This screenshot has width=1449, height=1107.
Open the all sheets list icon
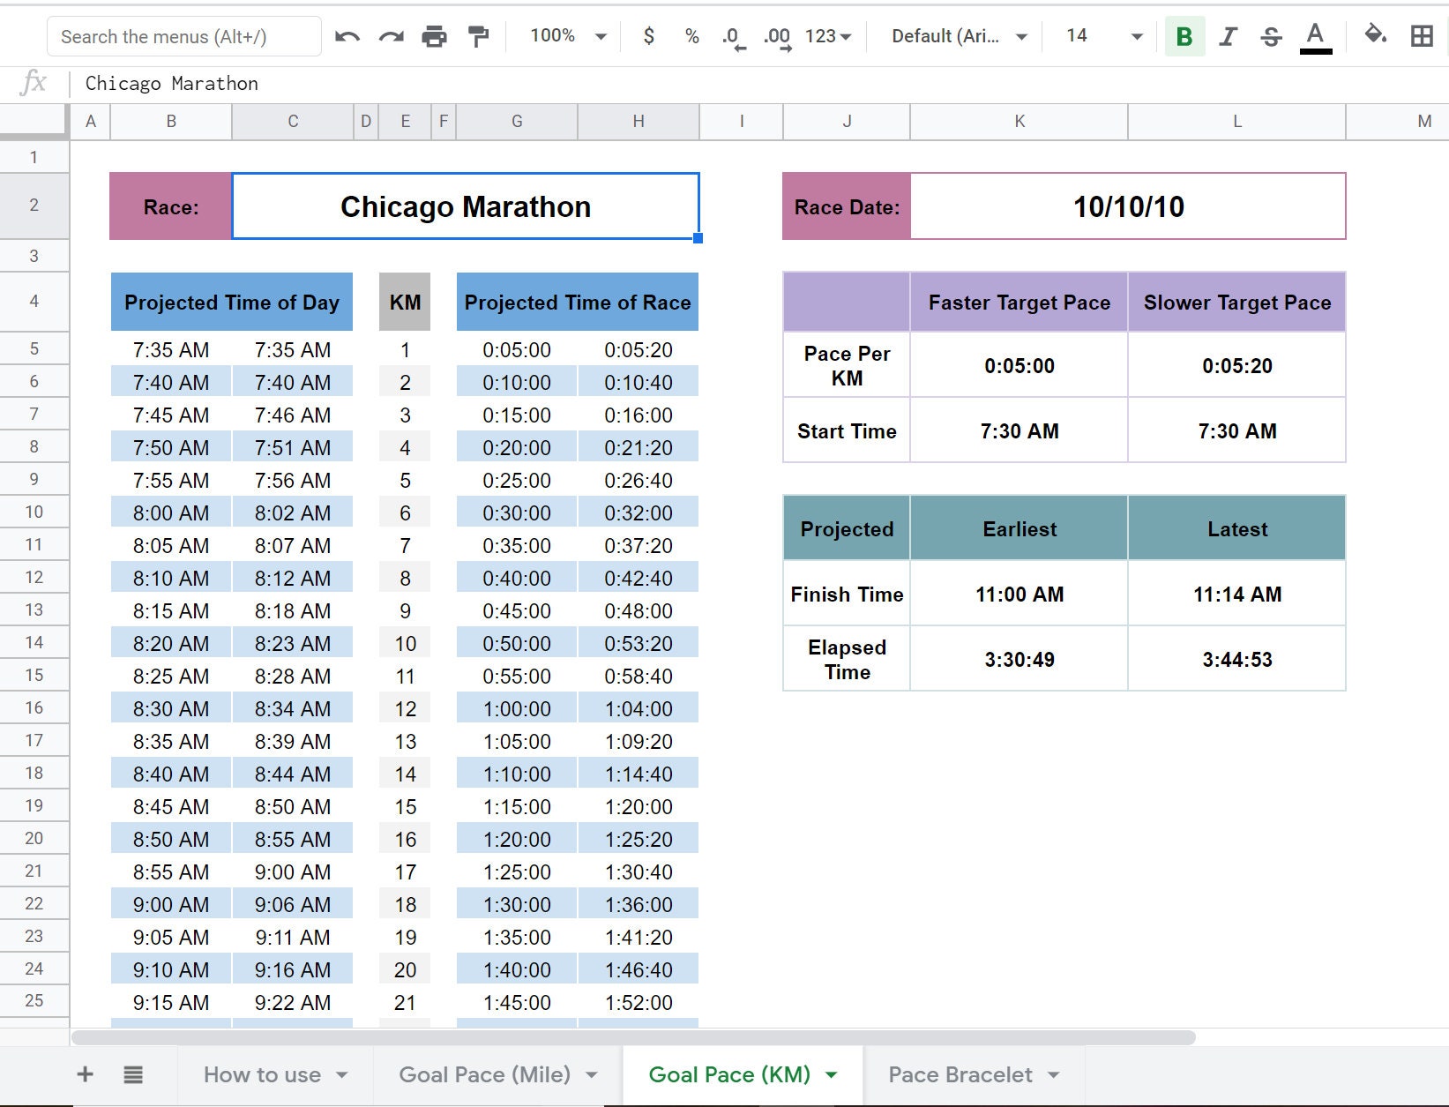click(133, 1074)
